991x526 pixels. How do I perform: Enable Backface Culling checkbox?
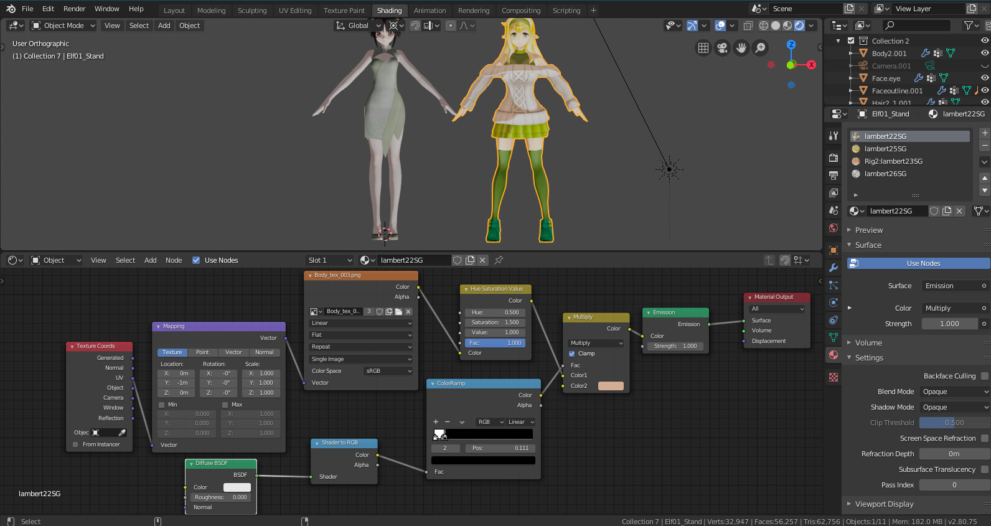(985, 376)
